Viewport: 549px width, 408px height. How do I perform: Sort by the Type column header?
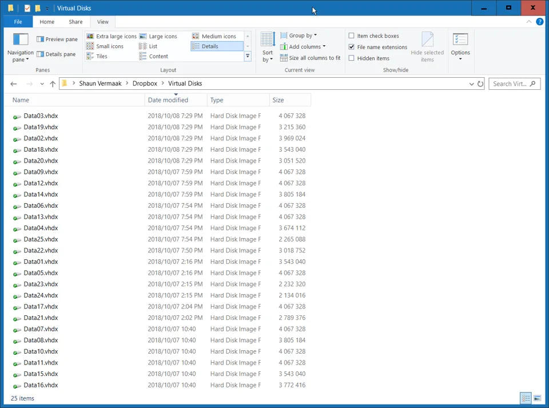(238, 100)
